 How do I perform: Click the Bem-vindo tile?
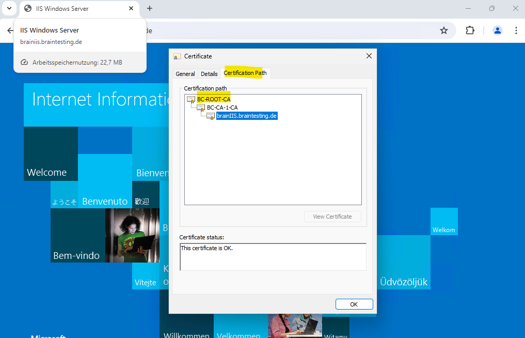(78, 235)
